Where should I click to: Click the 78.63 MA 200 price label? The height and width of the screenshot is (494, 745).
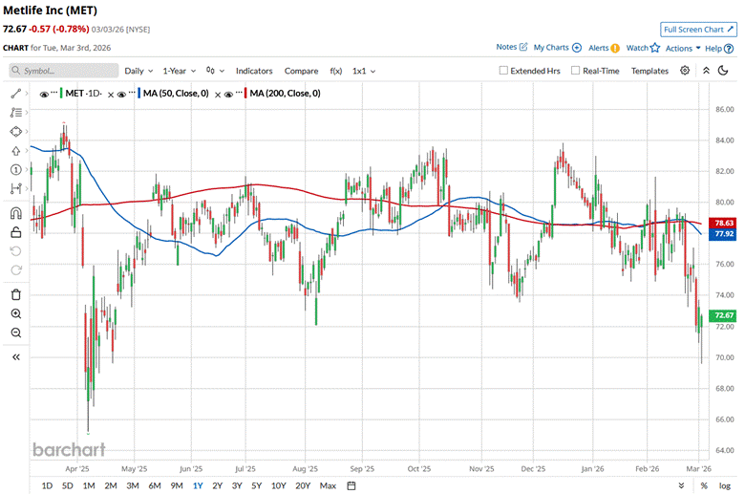(x=723, y=223)
